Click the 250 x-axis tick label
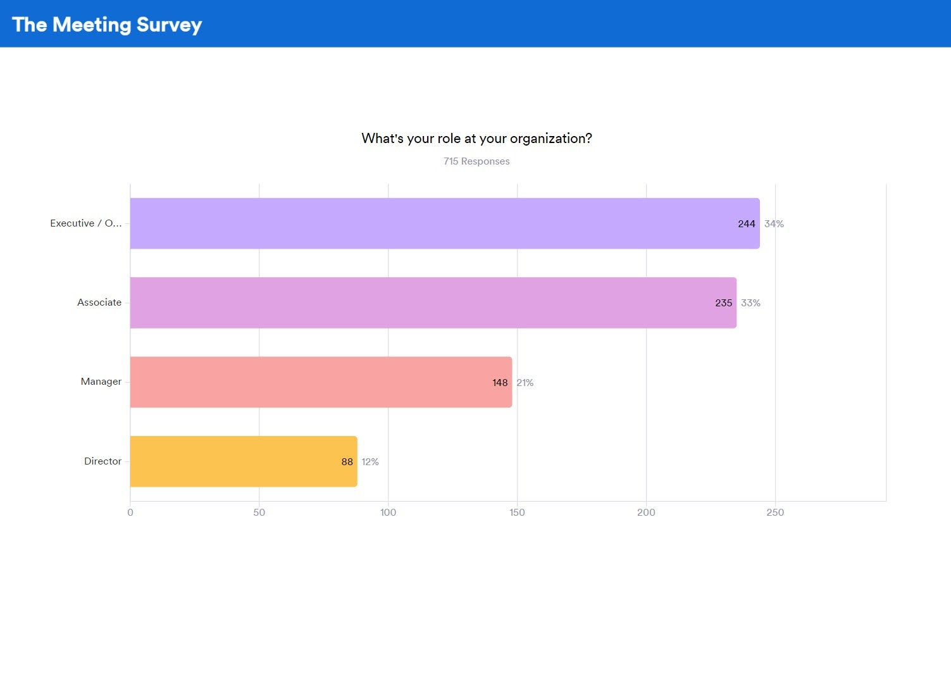951x674 pixels. pyautogui.click(x=775, y=513)
